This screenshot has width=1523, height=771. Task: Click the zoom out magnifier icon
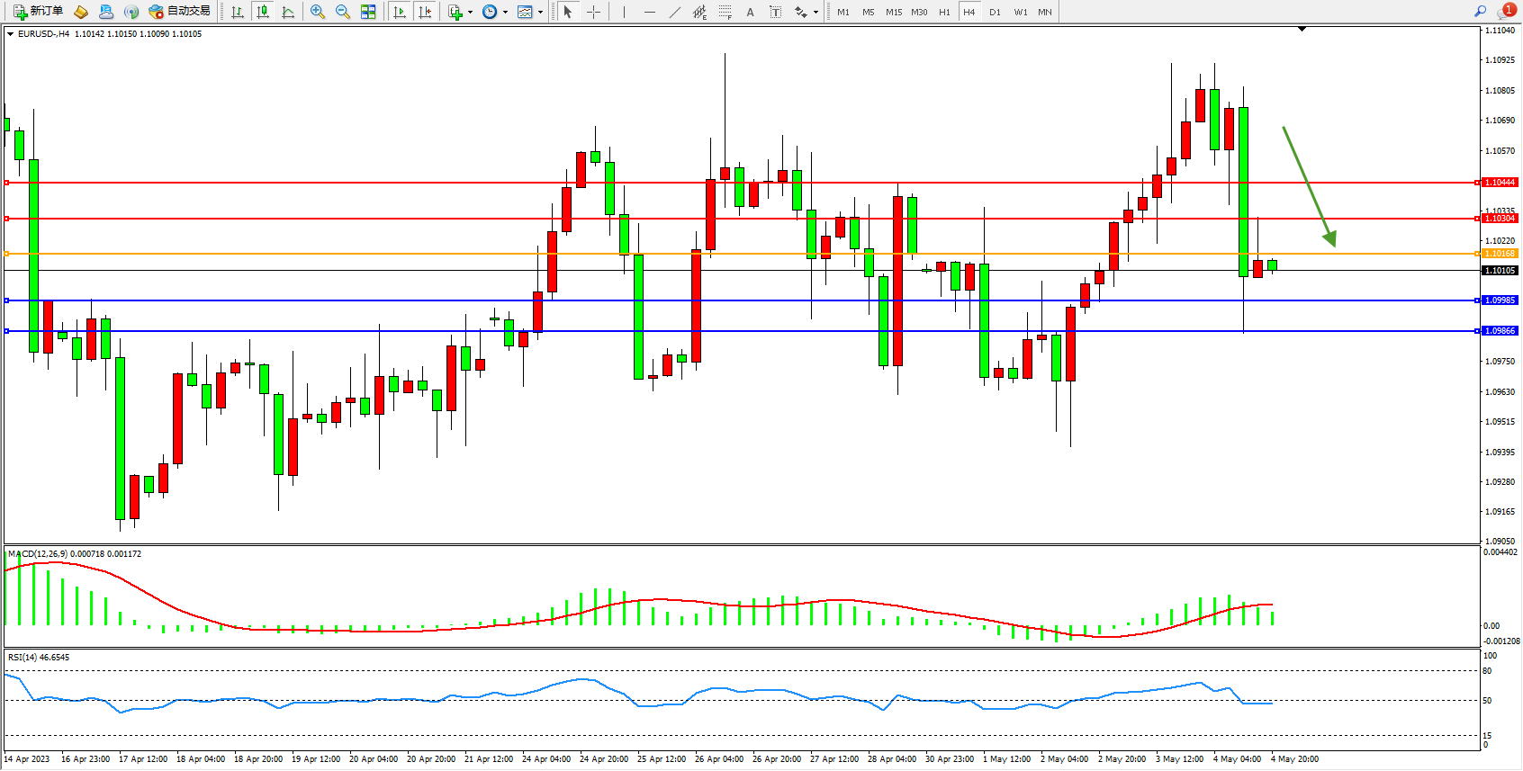(342, 12)
